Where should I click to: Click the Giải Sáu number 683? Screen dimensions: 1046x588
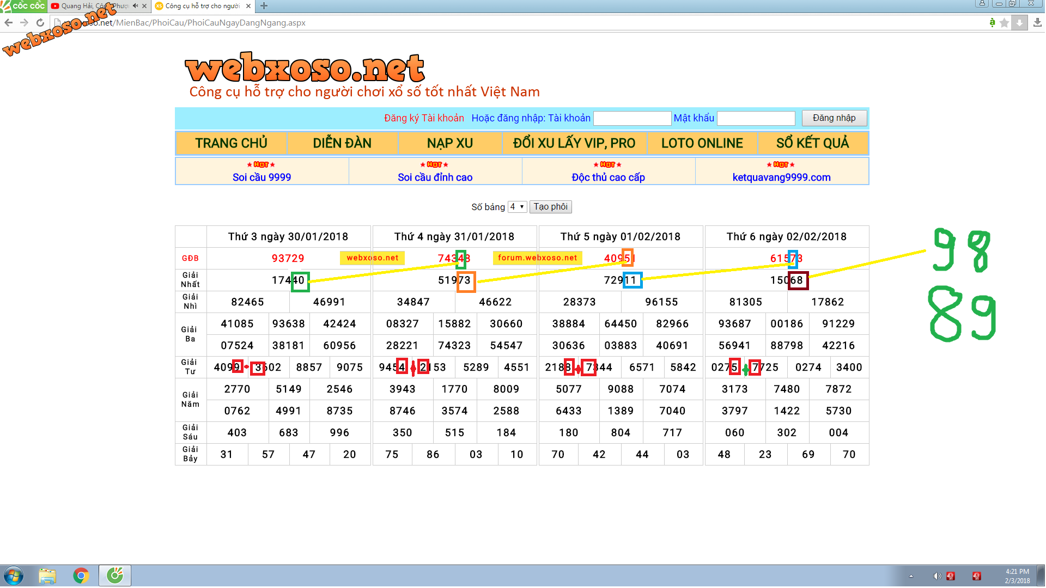click(289, 433)
